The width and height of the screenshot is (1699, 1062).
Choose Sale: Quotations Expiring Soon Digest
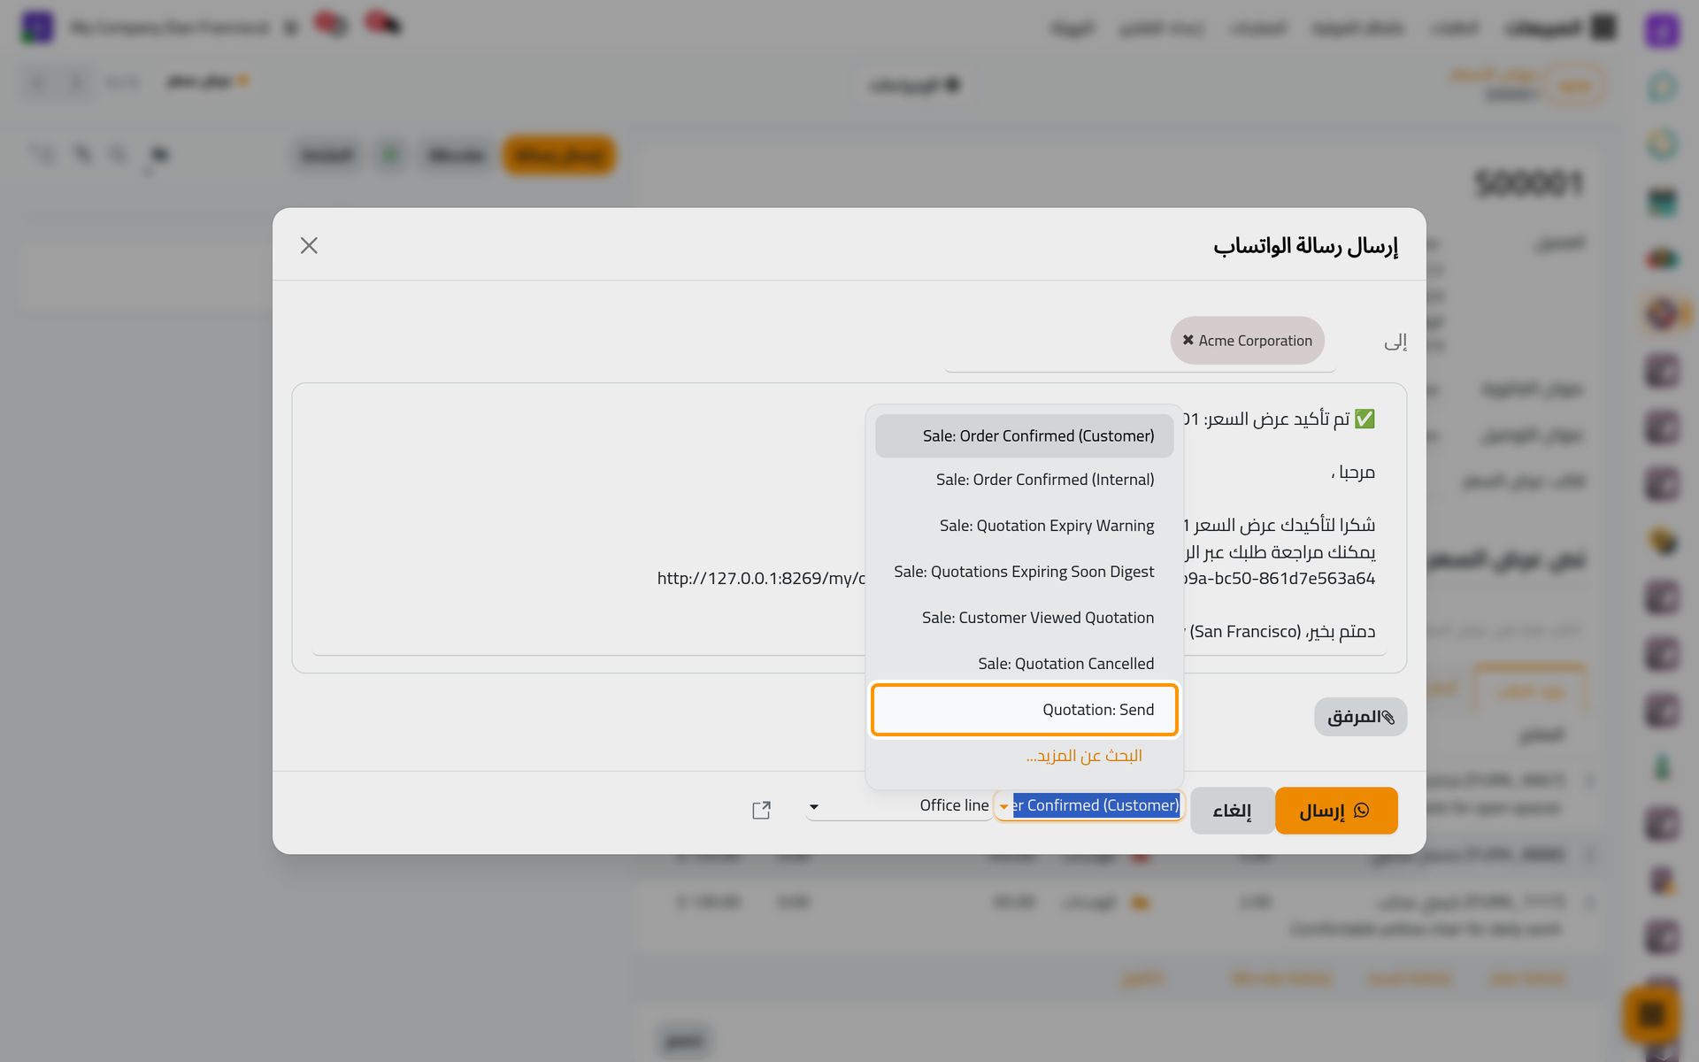coord(1024,572)
